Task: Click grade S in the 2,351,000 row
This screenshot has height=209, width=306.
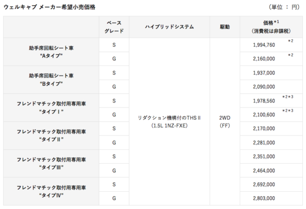Action: coord(114,156)
